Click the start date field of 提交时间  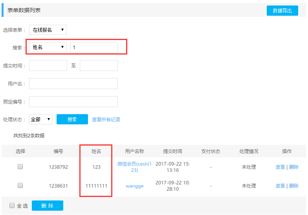(48, 66)
